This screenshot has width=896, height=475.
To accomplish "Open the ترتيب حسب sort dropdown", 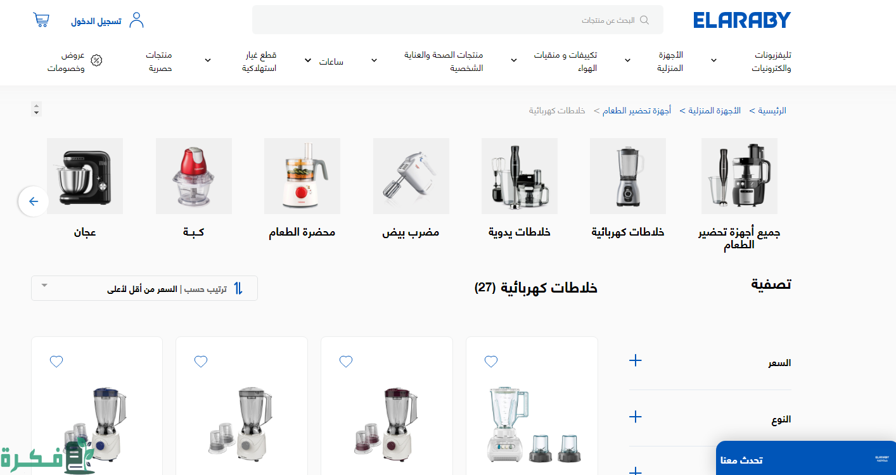I will 144,288.
